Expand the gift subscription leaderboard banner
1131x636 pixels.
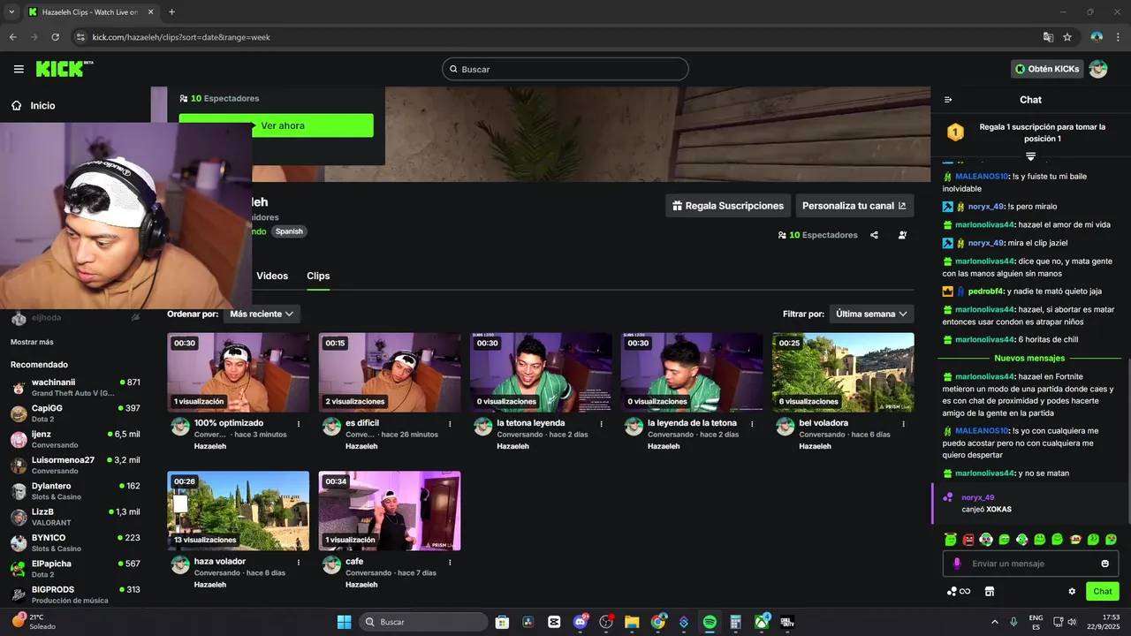coord(1030,156)
